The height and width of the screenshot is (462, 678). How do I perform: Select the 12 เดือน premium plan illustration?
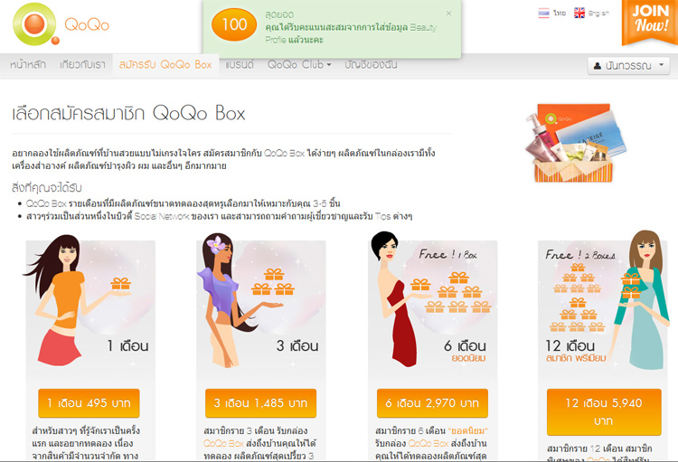[603, 303]
